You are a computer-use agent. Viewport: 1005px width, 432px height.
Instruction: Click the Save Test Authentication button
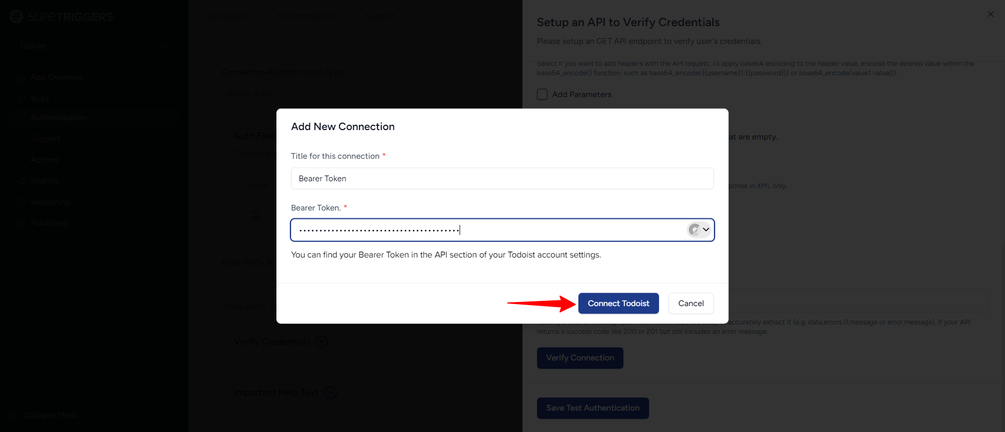pos(593,408)
